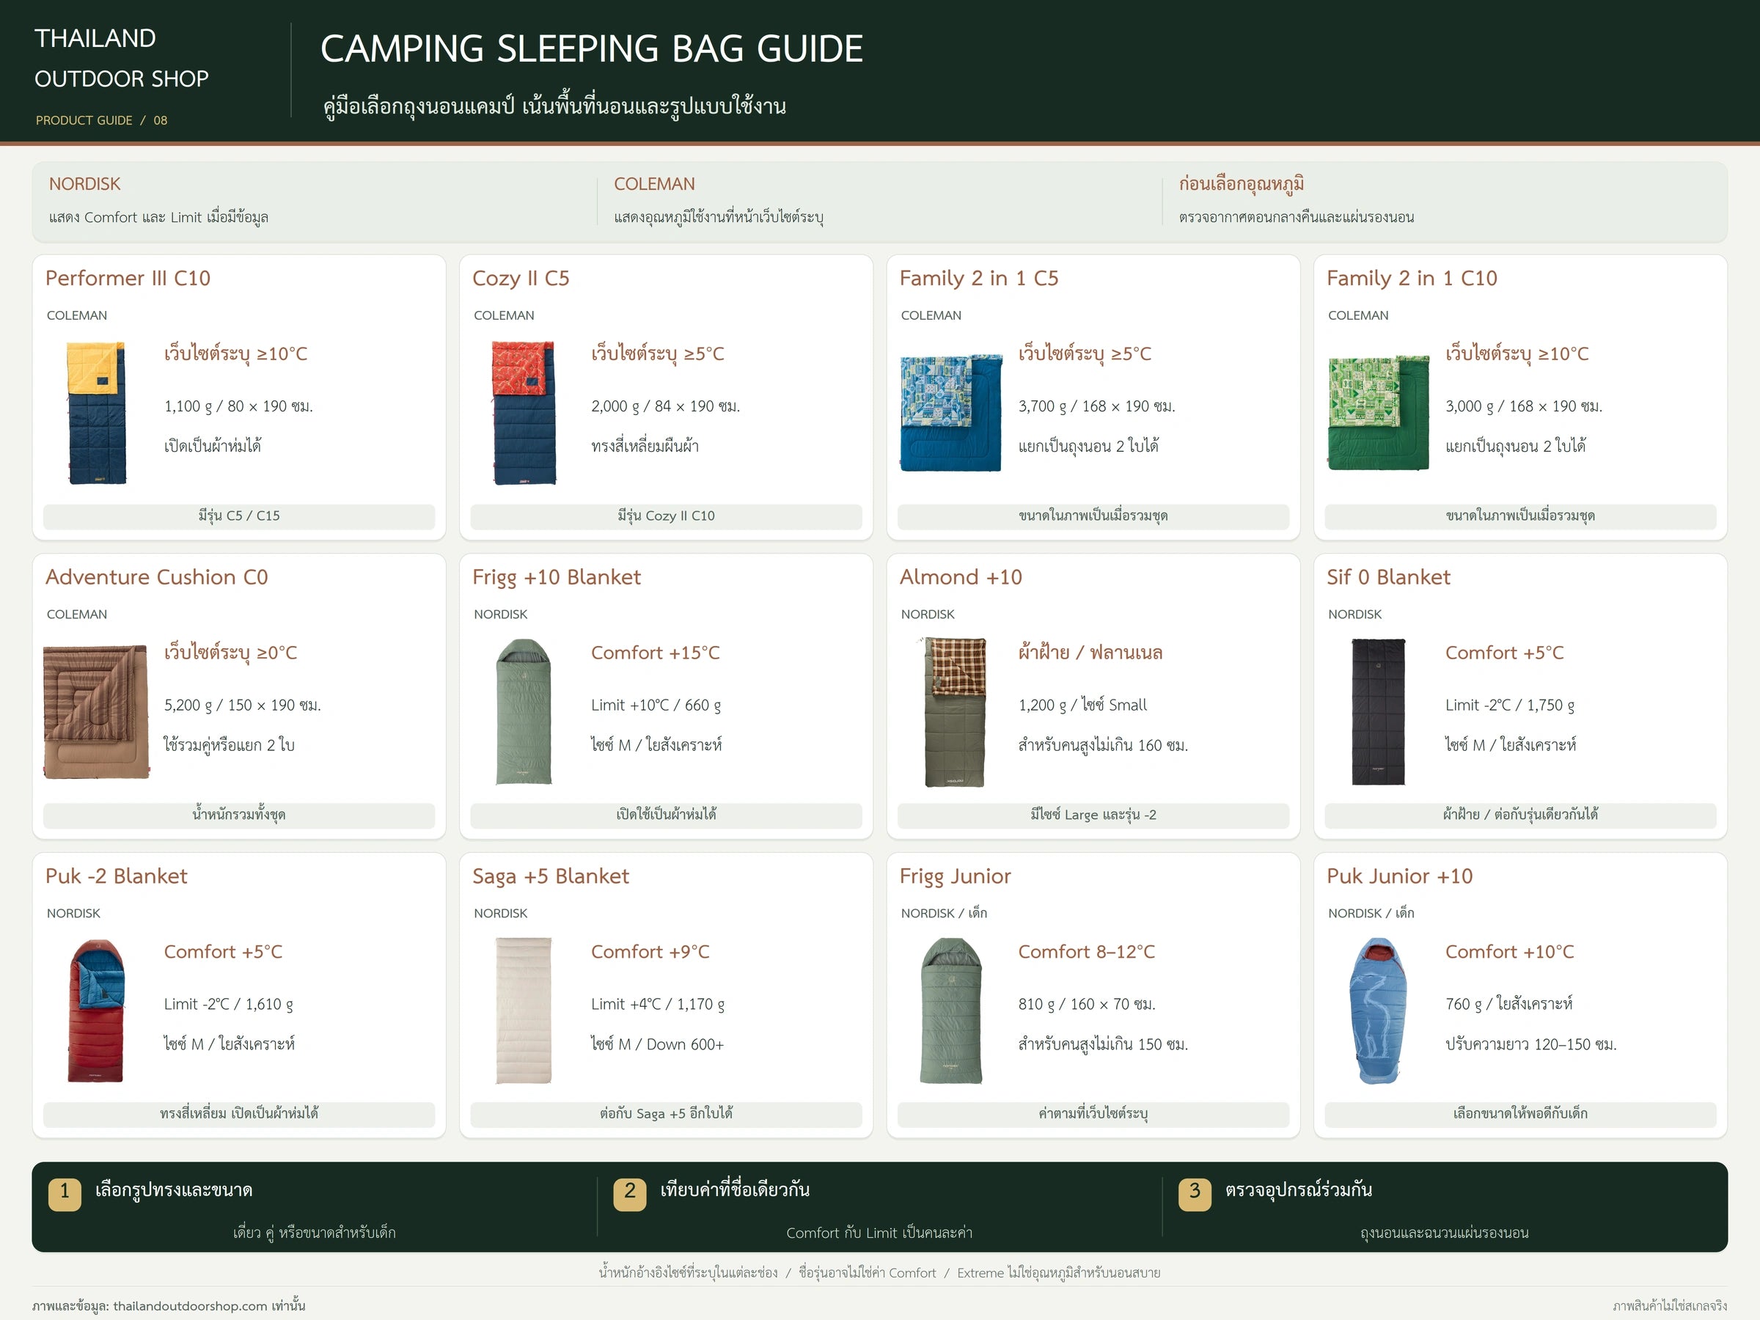This screenshot has height=1320, width=1760.
Task: Click the 'ค่าตามที่เว็บไซต์ระบุ' note bar
Action: point(1093,1115)
